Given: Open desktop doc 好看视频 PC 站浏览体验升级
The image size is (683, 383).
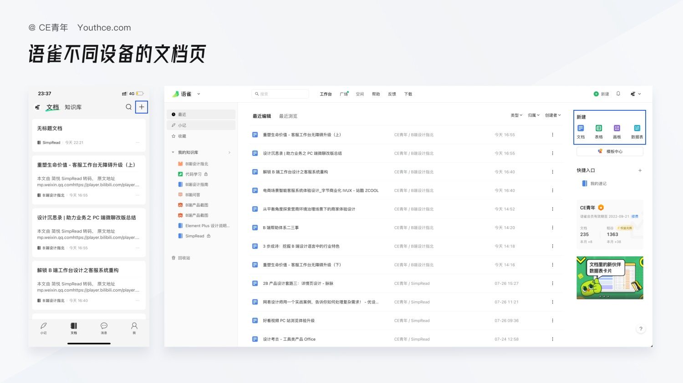Looking at the screenshot, I should 289,320.
